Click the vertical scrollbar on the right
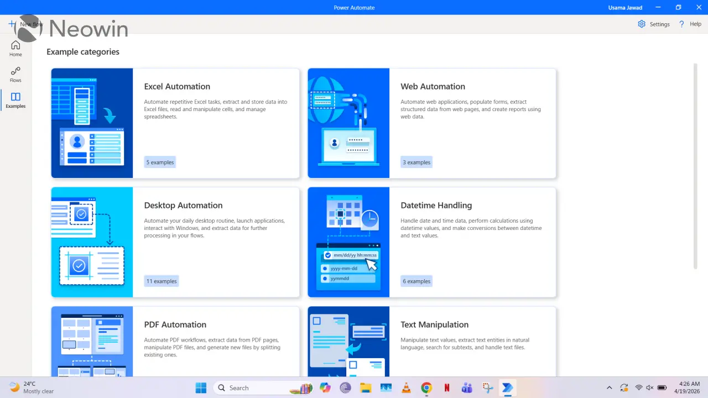 (696, 166)
